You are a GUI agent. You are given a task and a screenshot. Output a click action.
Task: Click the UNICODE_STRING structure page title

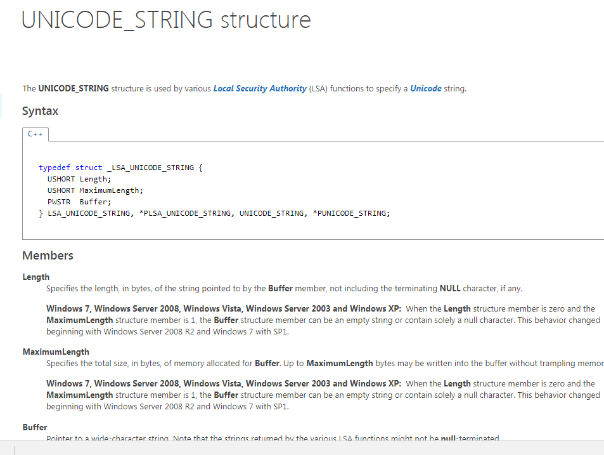coord(166,20)
